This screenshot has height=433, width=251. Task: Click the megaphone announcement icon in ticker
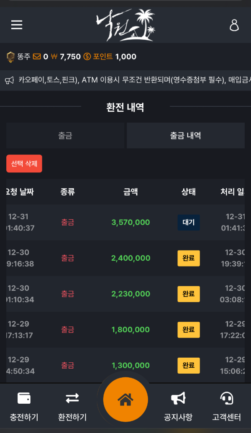coord(10,80)
